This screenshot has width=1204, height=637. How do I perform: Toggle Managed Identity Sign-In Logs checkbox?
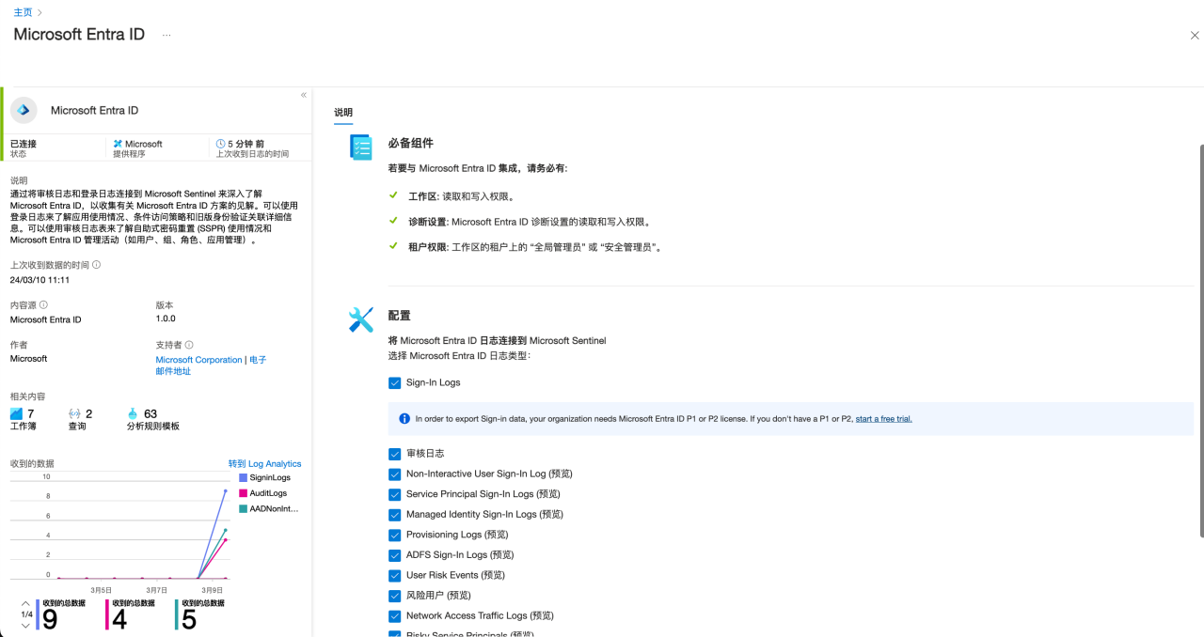(x=394, y=515)
